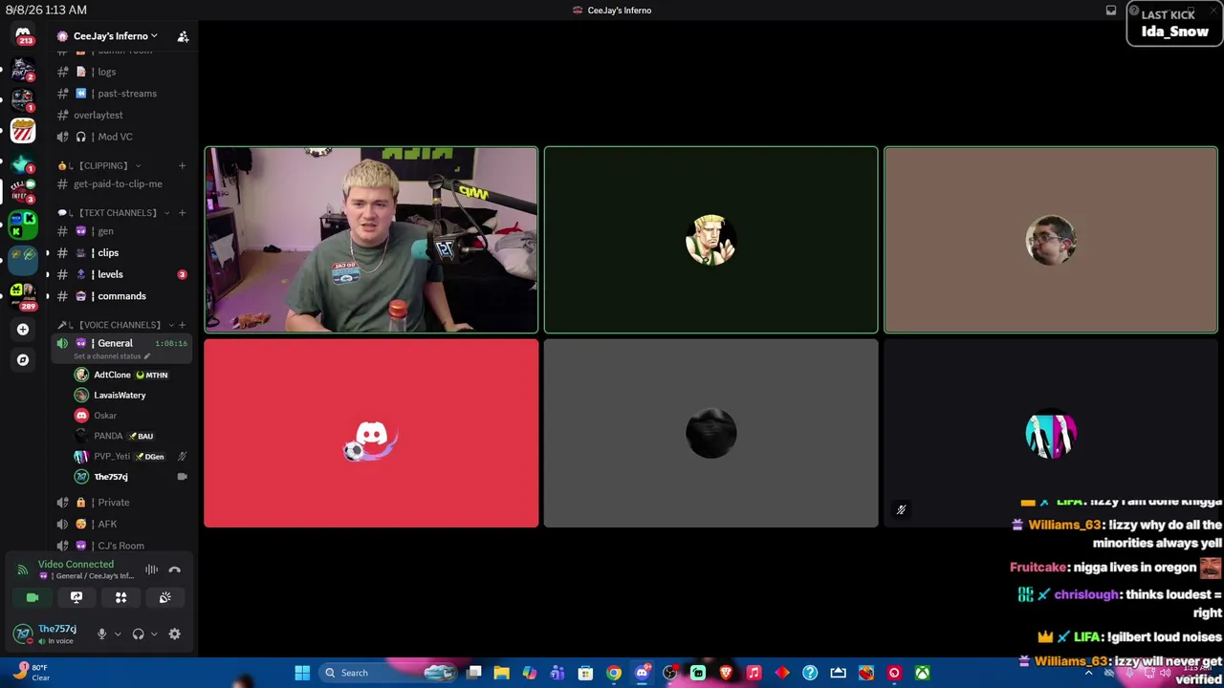The width and height of the screenshot is (1224, 688).
Task: Create channel in TEXT CHANNELS plus
Action: point(182,213)
